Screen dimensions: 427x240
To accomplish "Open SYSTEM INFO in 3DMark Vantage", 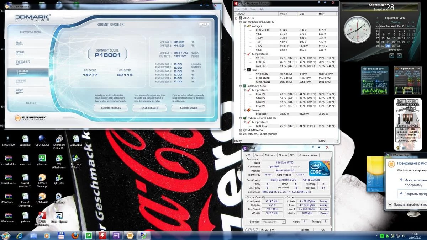I will click(x=23, y=62).
